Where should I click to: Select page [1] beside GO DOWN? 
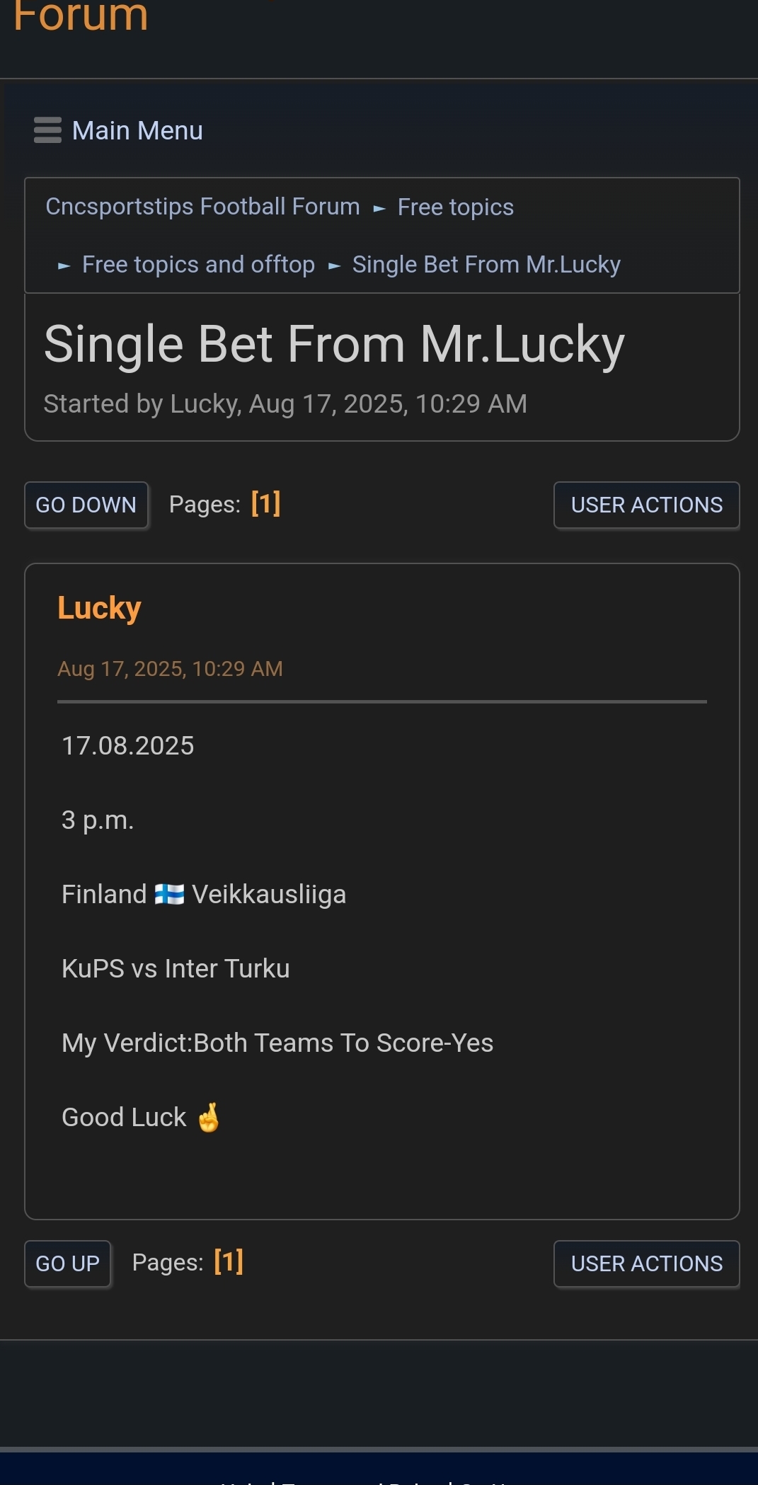[265, 504]
